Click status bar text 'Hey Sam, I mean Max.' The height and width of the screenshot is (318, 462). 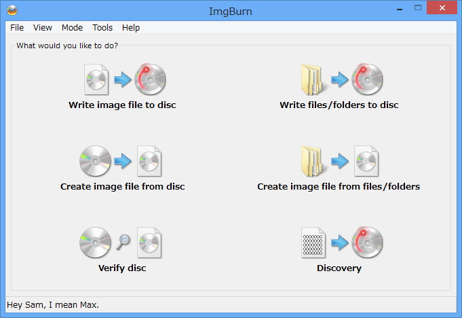click(x=53, y=304)
